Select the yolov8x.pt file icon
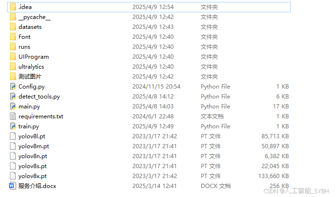Screen dimensions: 336x197 pyautogui.click(x=12, y=176)
